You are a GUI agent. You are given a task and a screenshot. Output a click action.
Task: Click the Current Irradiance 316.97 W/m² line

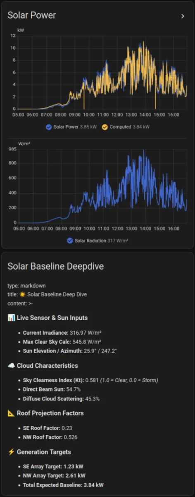(x=62, y=333)
